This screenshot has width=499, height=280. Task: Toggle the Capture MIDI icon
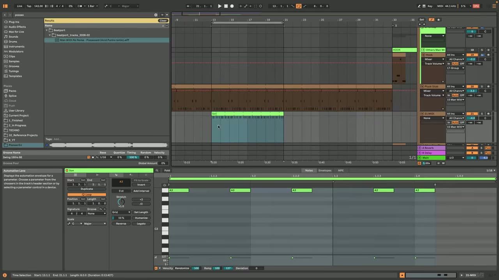pos(256,6)
